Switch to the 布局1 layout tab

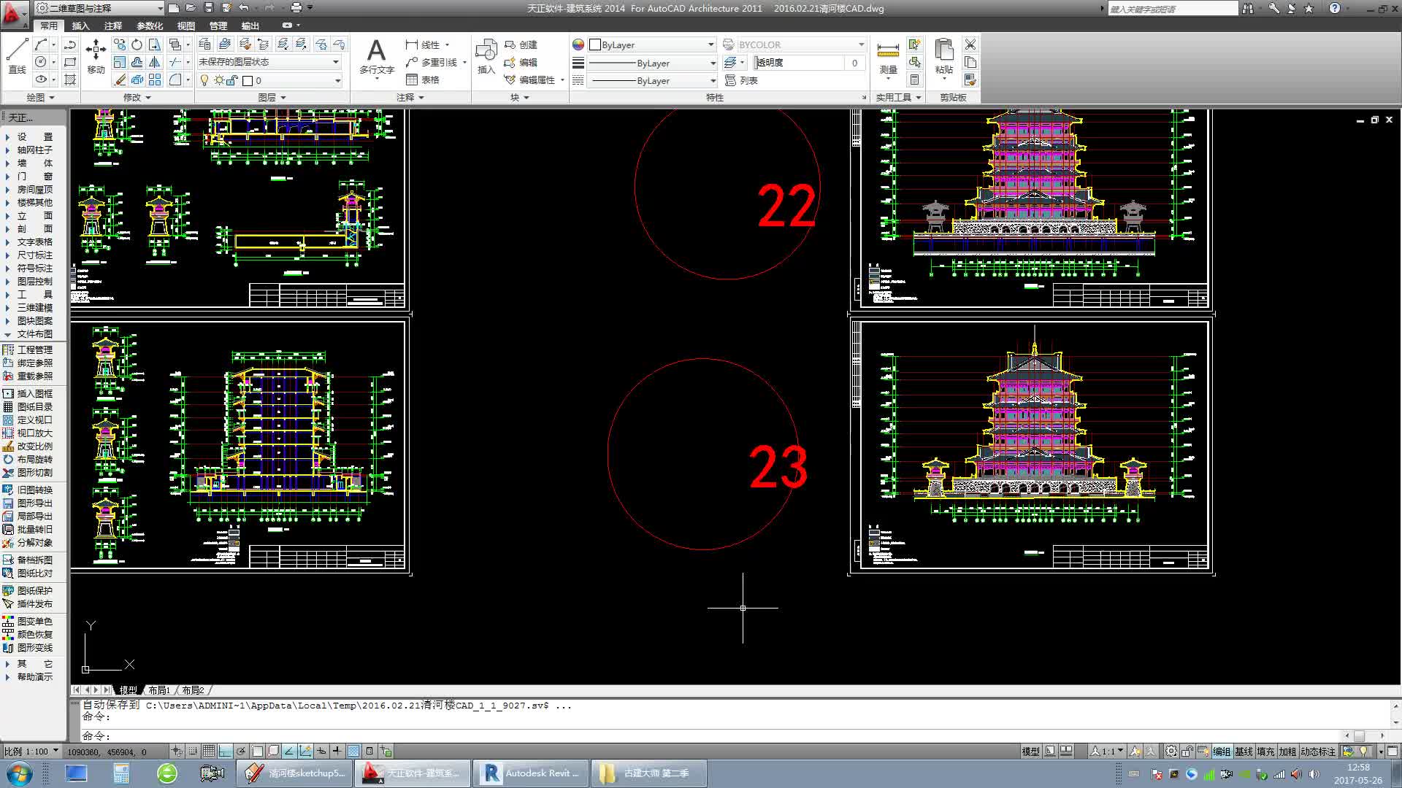[158, 689]
